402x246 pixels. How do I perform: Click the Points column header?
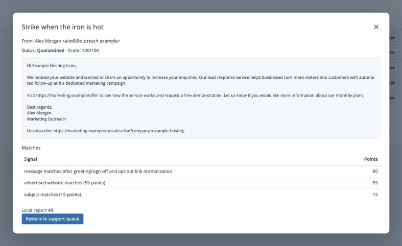click(371, 159)
